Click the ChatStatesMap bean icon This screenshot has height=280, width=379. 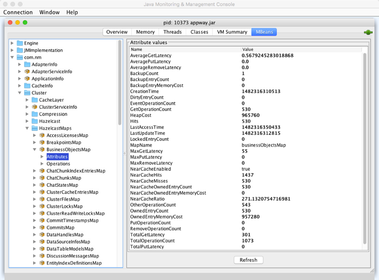[x=42, y=185]
